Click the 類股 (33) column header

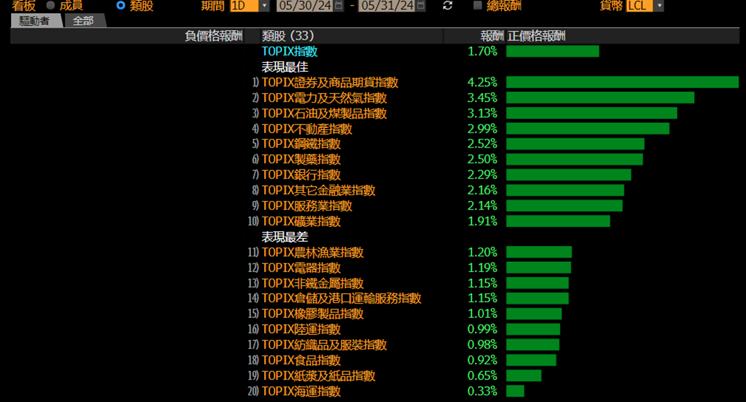tap(288, 36)
